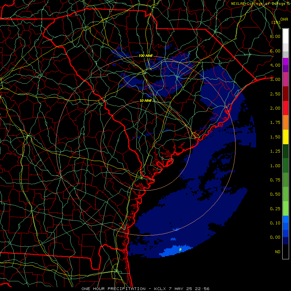This screenshot has height=291, width=291.
Task: Click the light green rainfall pixel offshore
Action: pyautogui.click(x=180, y=250)
